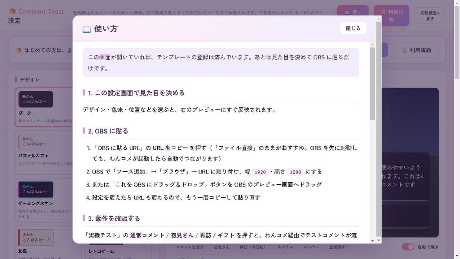Open the lower 利用規約 button in banner

[416, 50]
